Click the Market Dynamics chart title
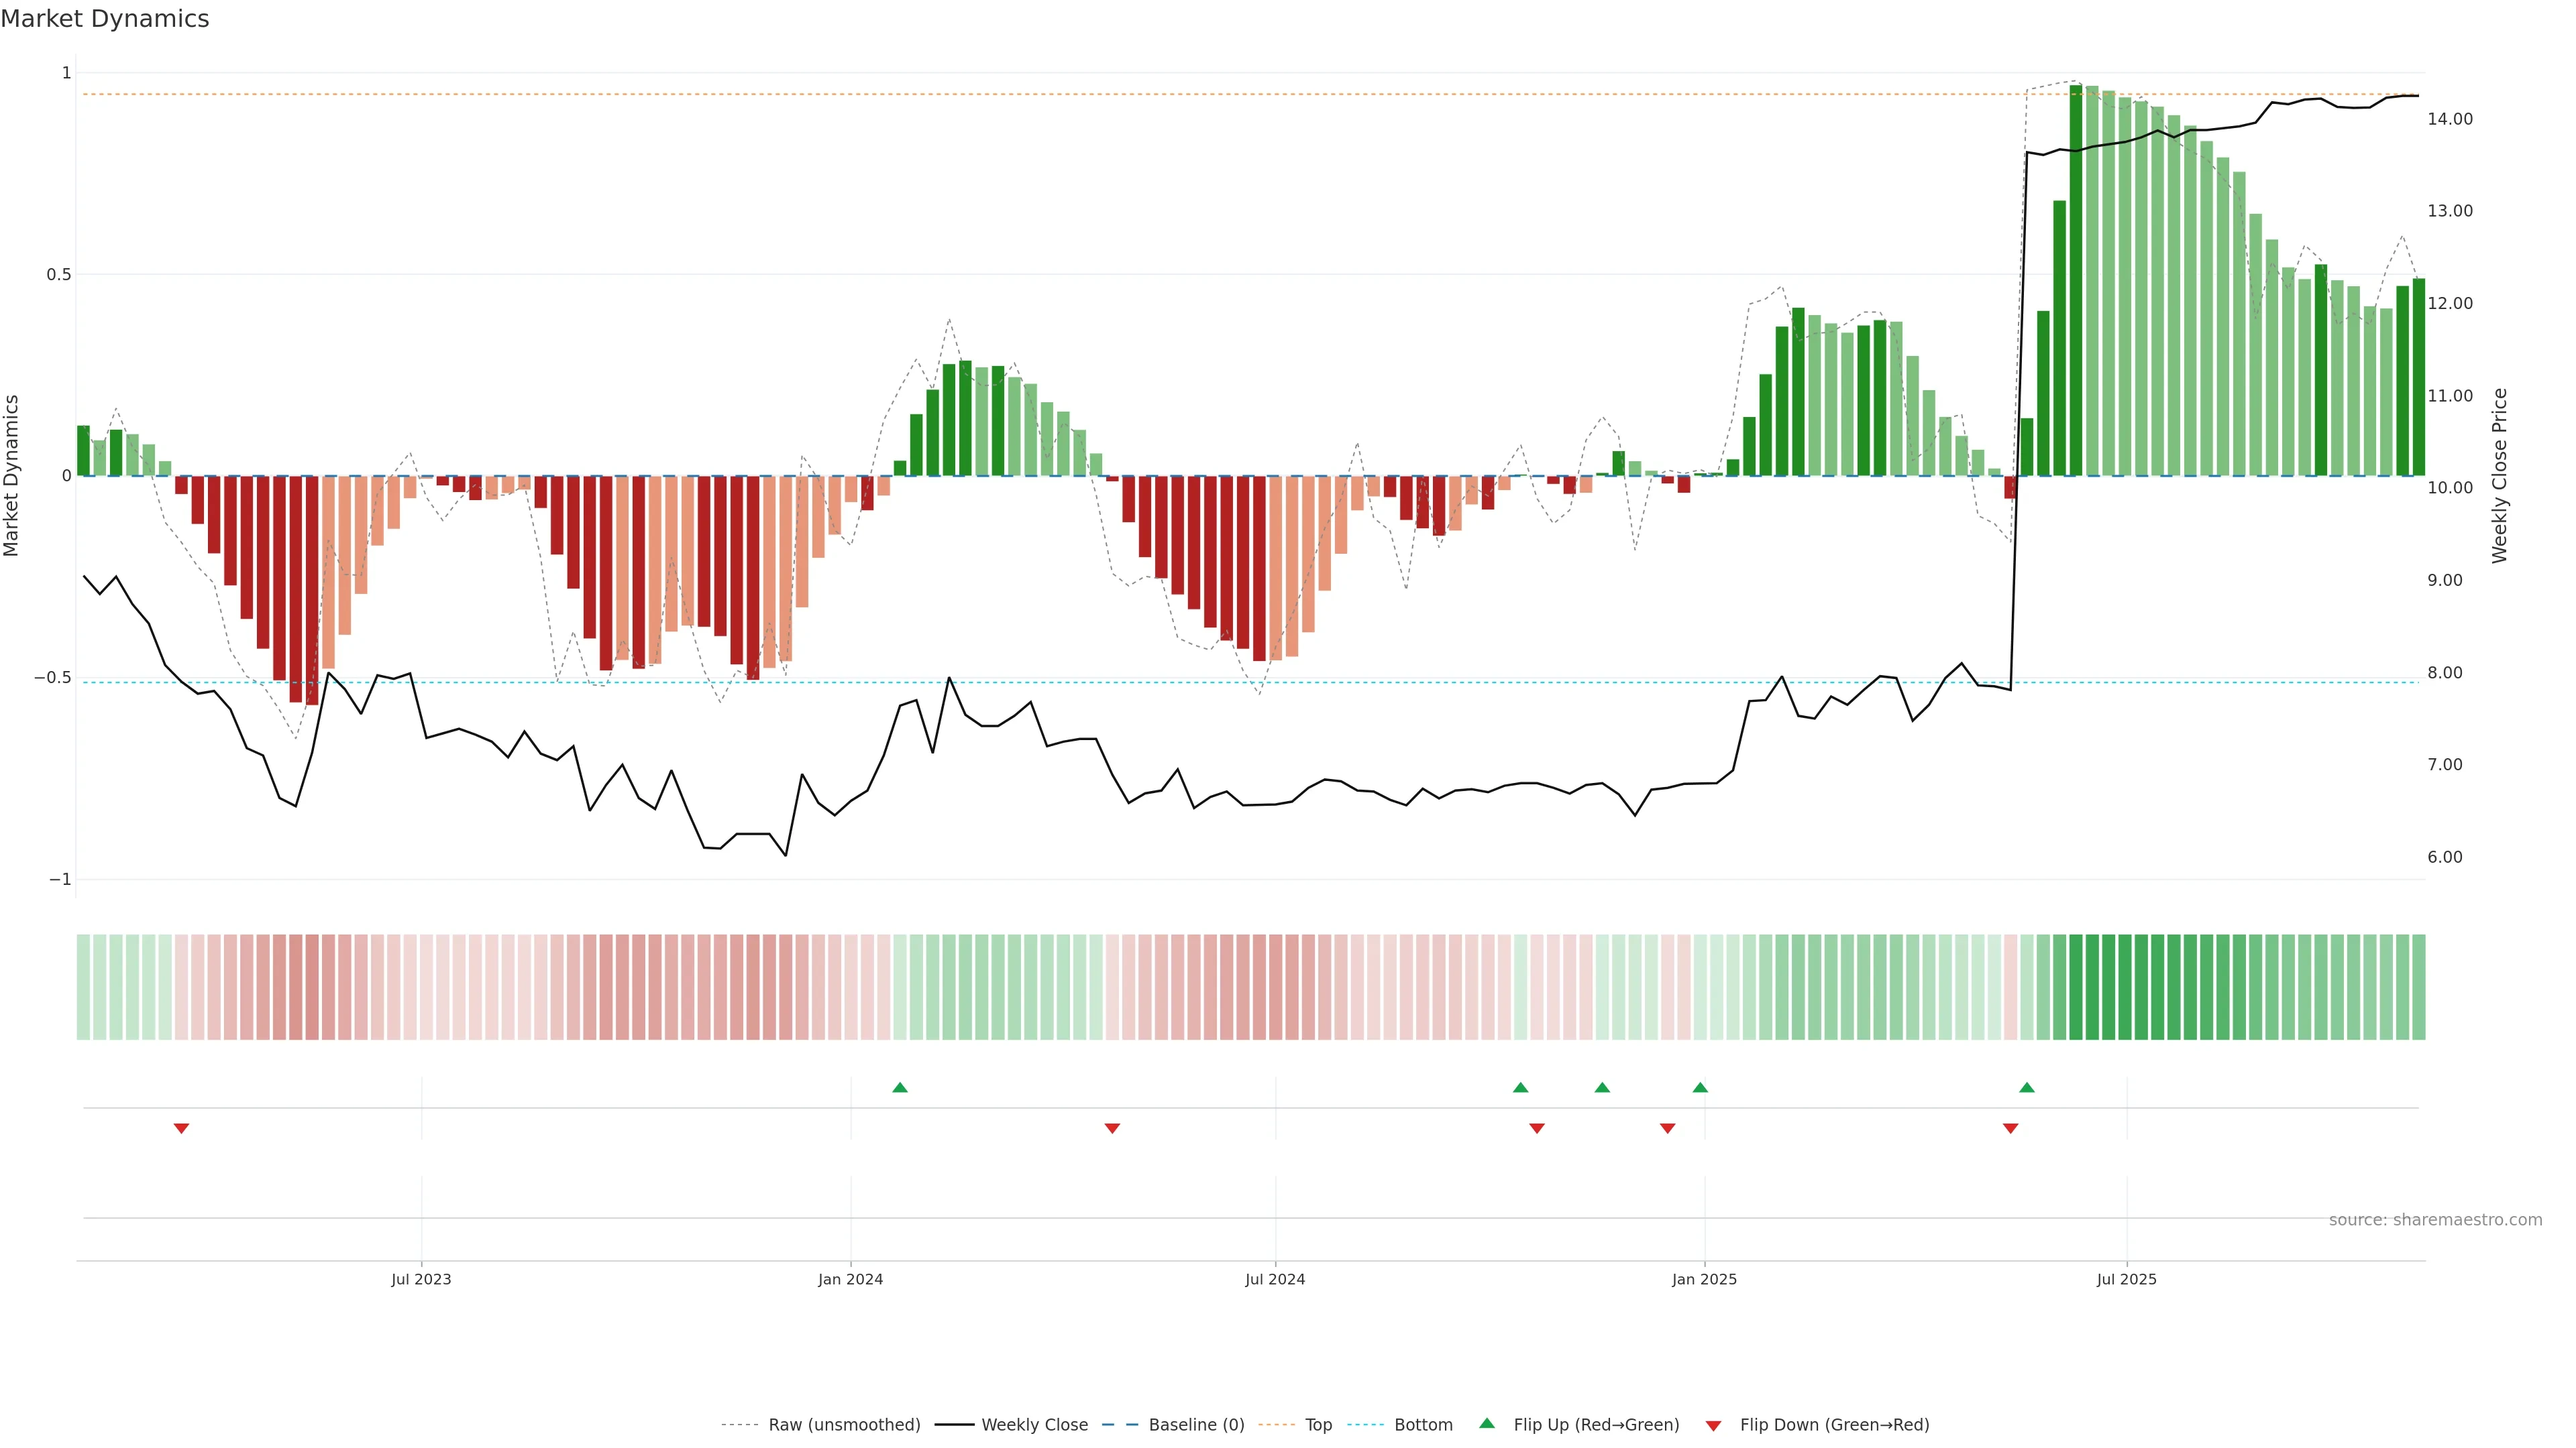The image size is (2576, 1448). click(105, 19)
